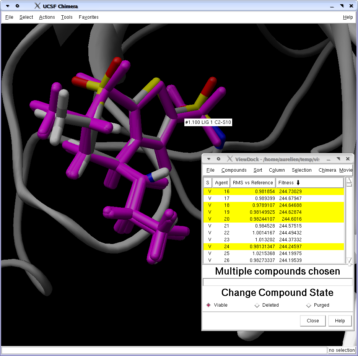Open the File menu in Chimera
Viewport: 358px width, 356px height.
pyautogui.click(x=9, y=17)
